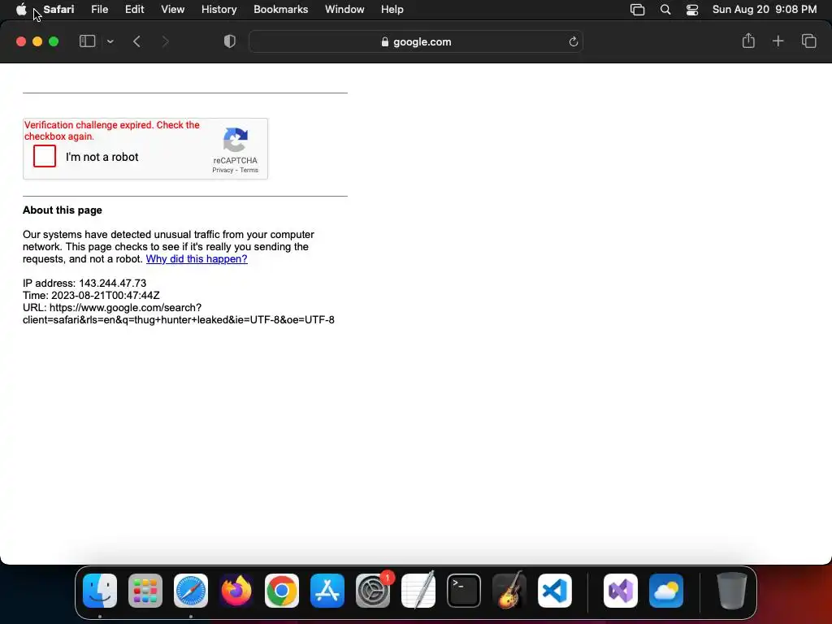Go forward with the forward arrow

[165, 41]
